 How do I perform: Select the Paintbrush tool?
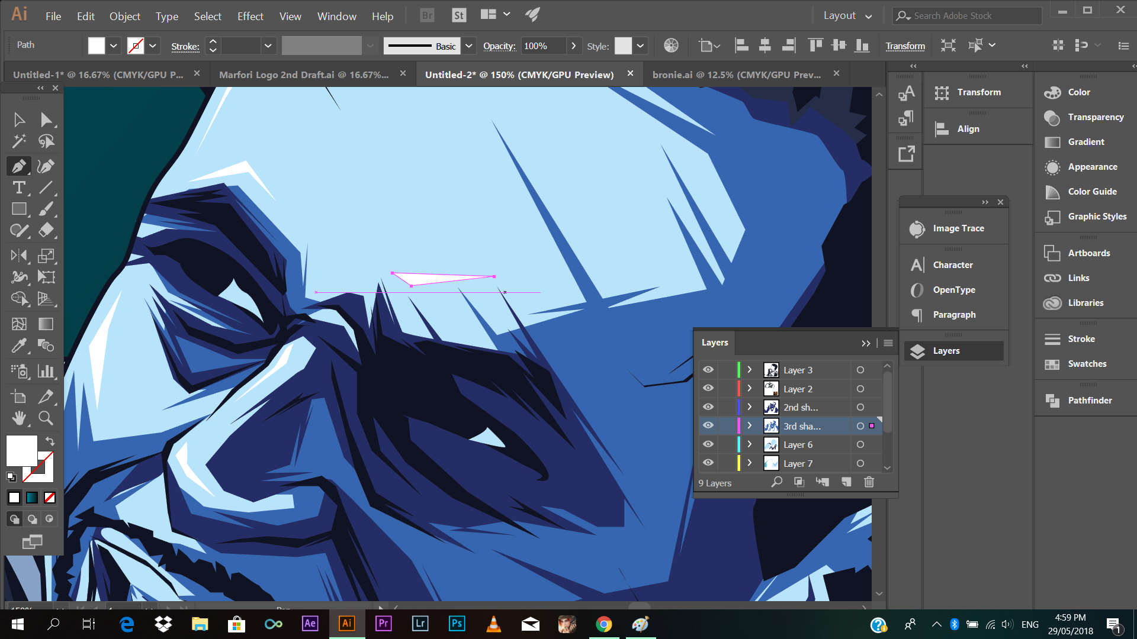pos(46,209)
